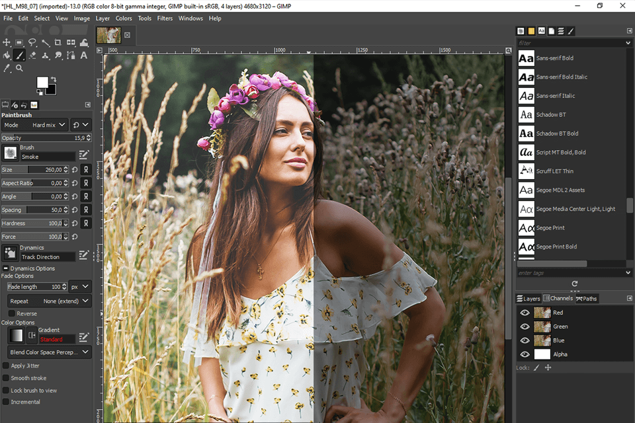Hide the Red channel
Viewport: 635px width, 423px height.
click(525, 313)
